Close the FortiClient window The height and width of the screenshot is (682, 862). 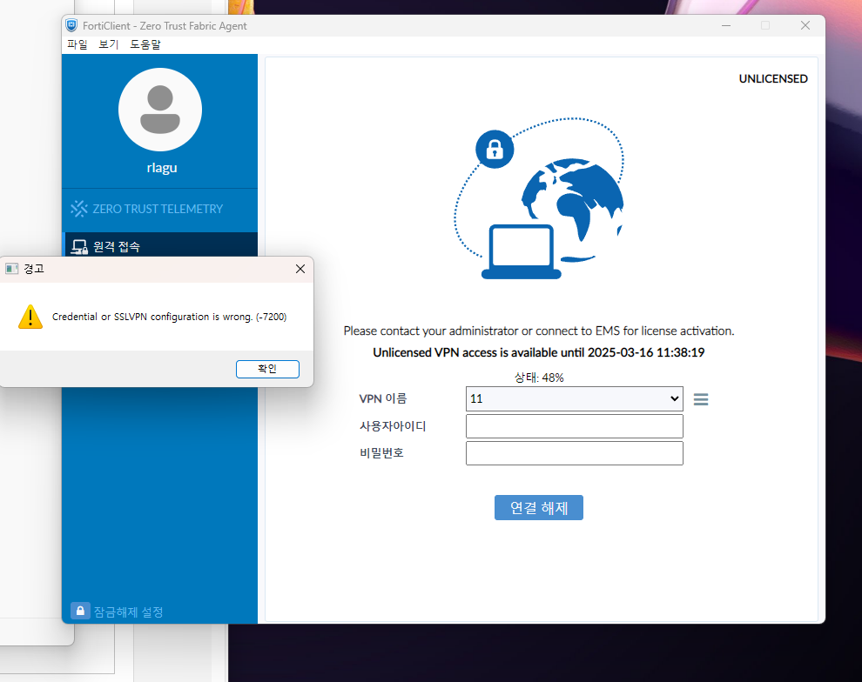(x=805, y=25)
